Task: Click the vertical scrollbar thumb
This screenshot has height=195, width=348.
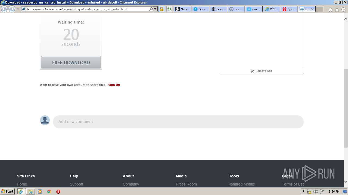Action: 346,108
